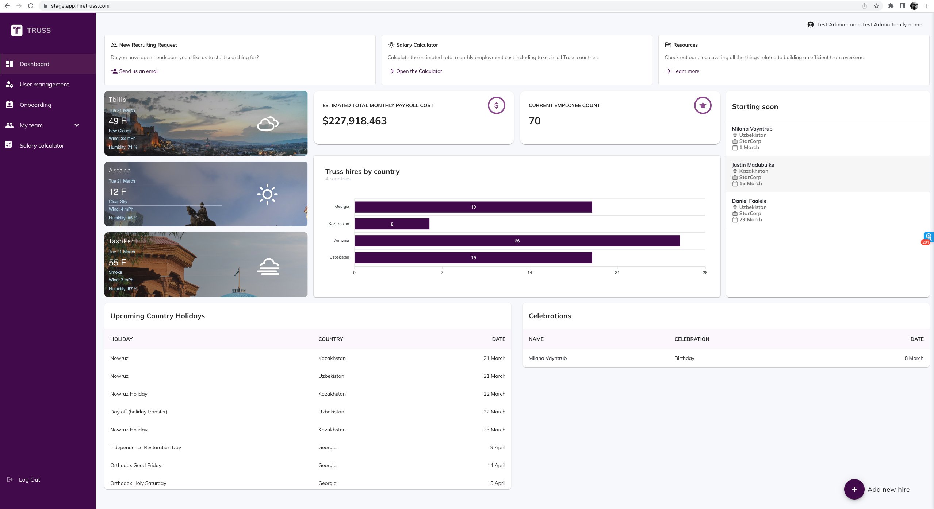Click the Truss logo icon
The height and width of the screenshot is (509, 934).
pyautogui.click(x=17, y=30)
